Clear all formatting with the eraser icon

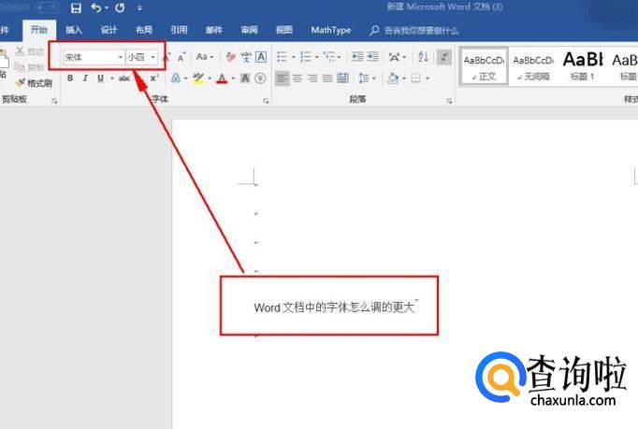(231, 57)
